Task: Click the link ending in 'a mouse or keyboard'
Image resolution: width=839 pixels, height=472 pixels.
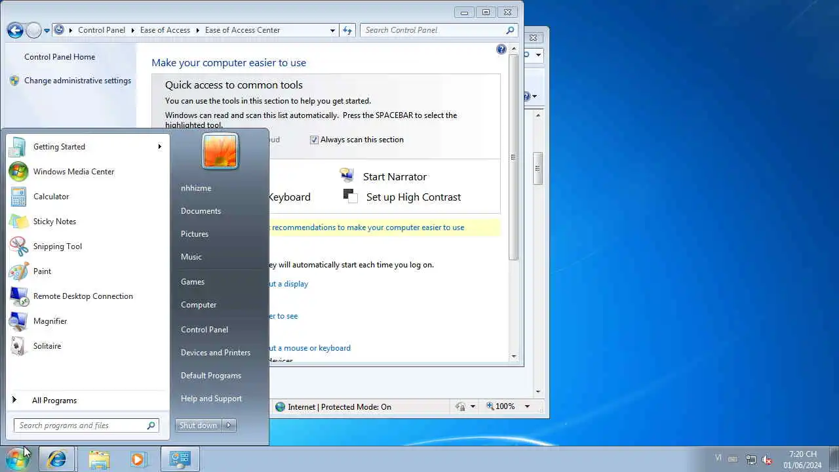Action: (x=310, y=348)
